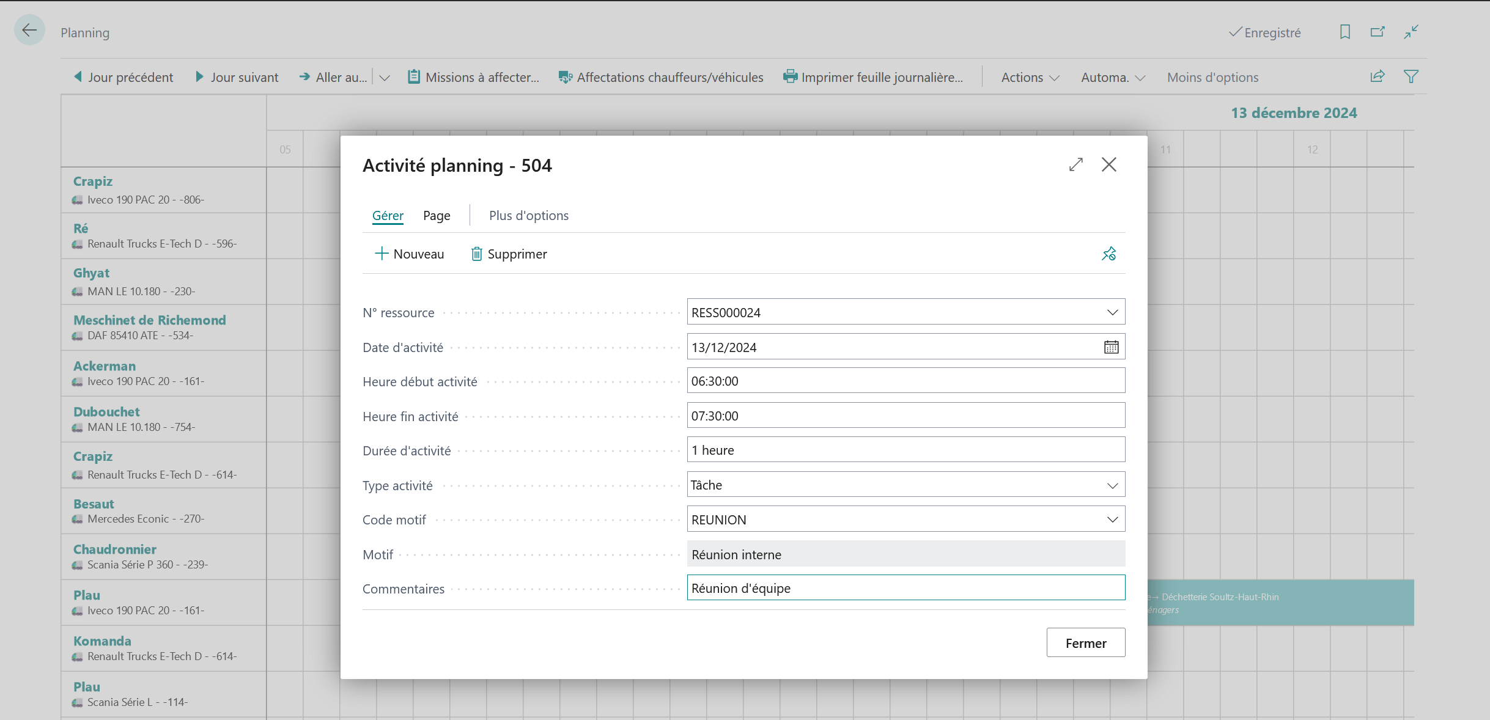Click Moins d'options in the toolbar
This screenshot has height=720, width=1490.
click(1212, 77)
